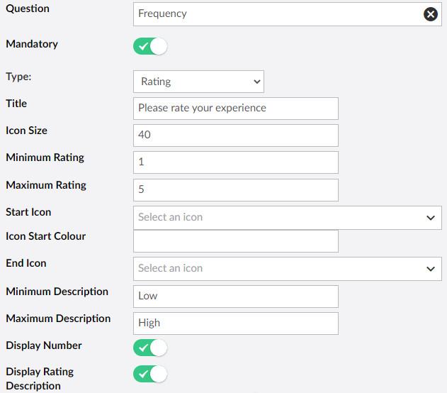The width and height of the screenshot is (447, 393).
Task: Click the Minimum Description field with Low
Action: 236,297
